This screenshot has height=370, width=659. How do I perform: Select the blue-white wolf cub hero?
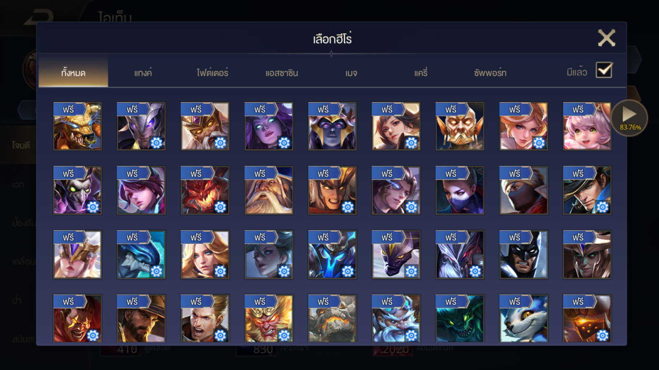[x=523, y=319]
